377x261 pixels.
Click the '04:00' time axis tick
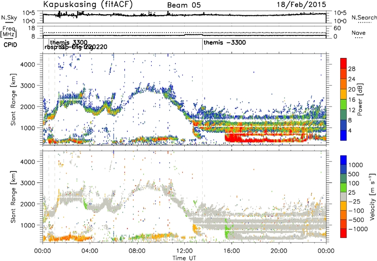point(90,251)
